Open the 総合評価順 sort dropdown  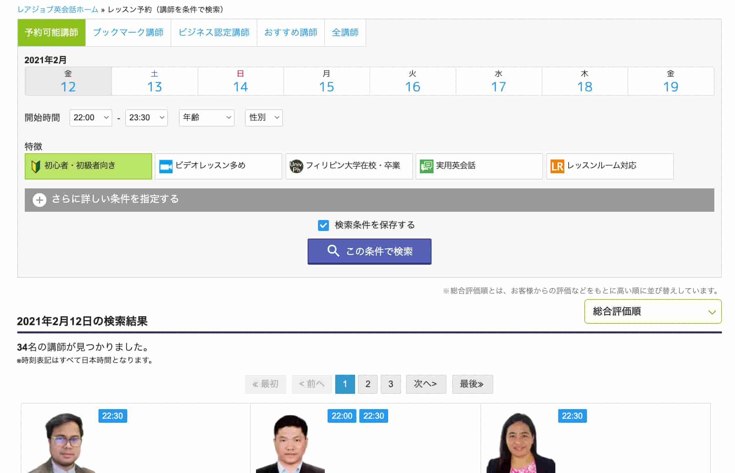pos(652,311)
